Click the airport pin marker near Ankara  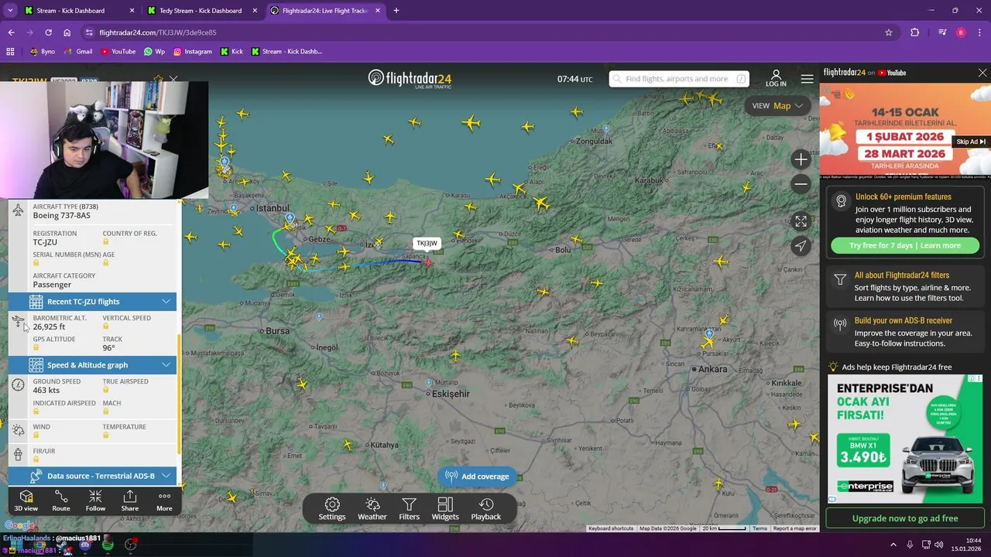pos(709,333)
